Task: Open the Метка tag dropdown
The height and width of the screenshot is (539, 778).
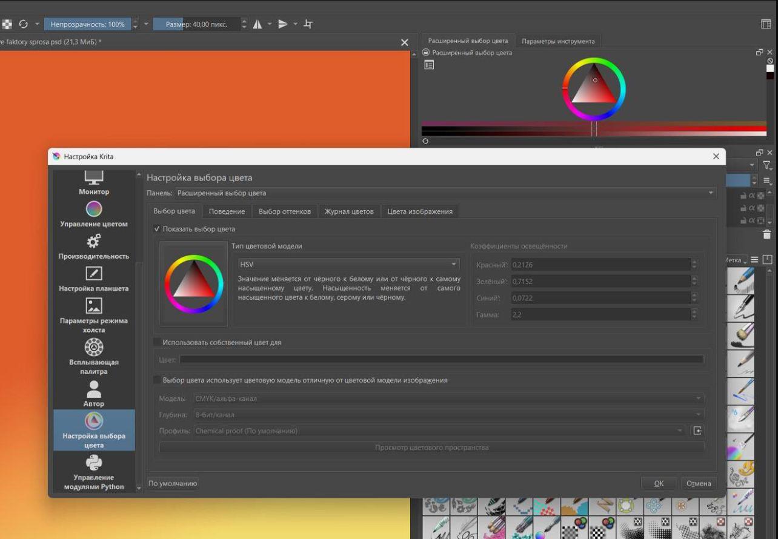Action: 736,259
